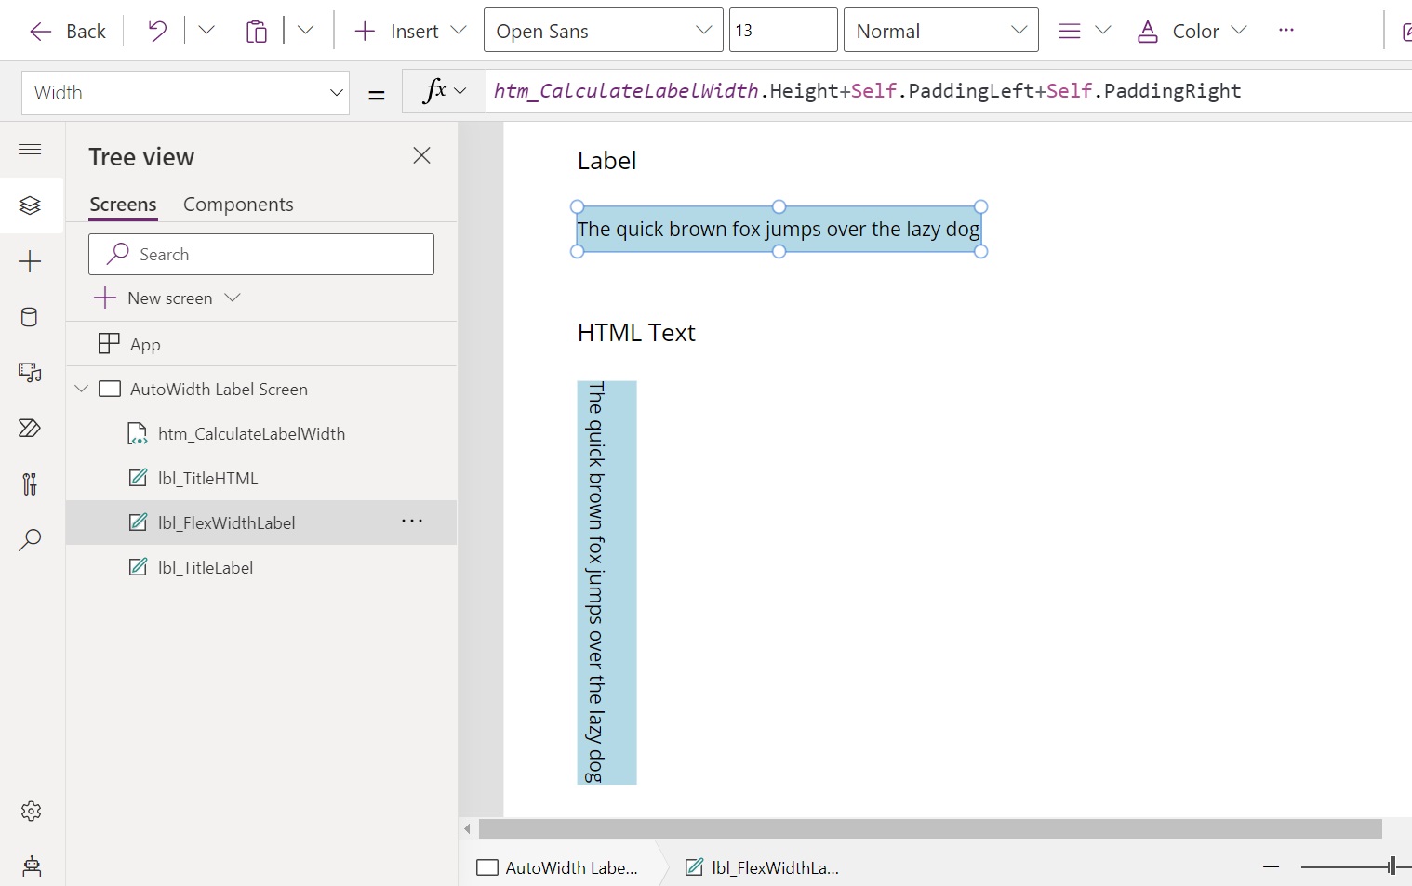Image resolution: width=1412 pixels, height=886 pixels.
Task: Switch to the Components tab
Action: point(238,205)
